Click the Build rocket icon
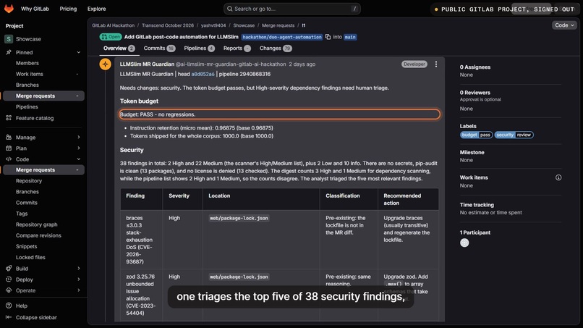583x328 pixels. pos(9,269)
